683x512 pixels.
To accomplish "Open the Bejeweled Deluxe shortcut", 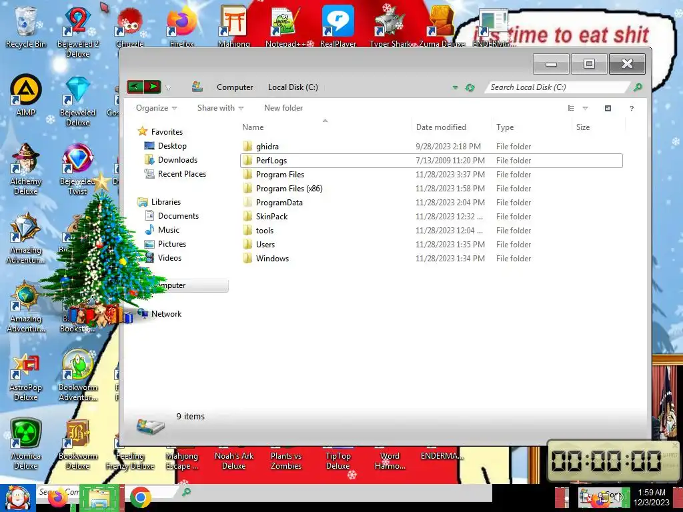I will pyautogui.click(x=77, y=101).
